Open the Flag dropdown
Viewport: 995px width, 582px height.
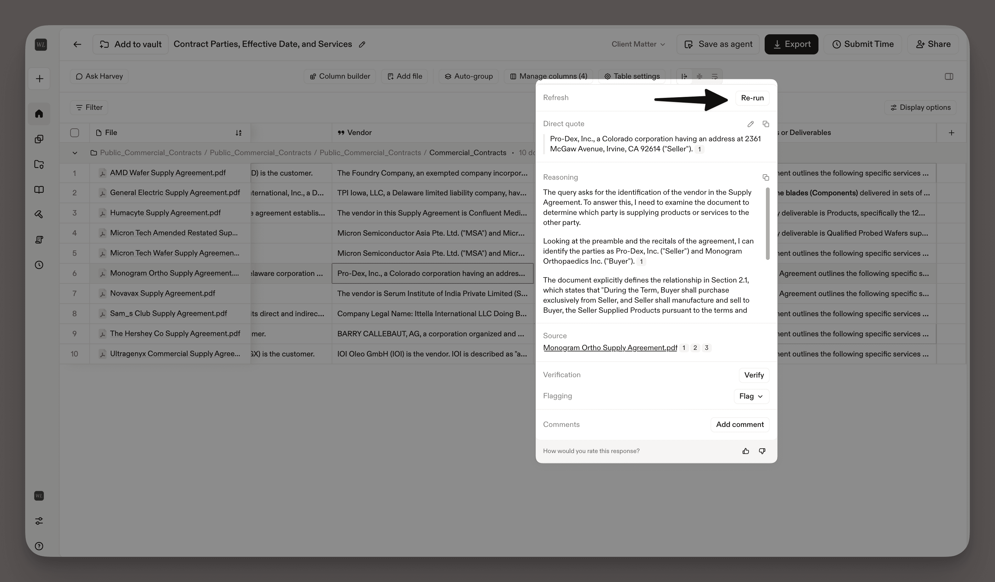pos(751,396)
